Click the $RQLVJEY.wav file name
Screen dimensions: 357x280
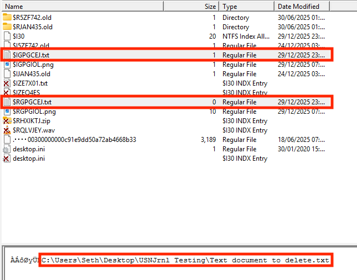34,130
